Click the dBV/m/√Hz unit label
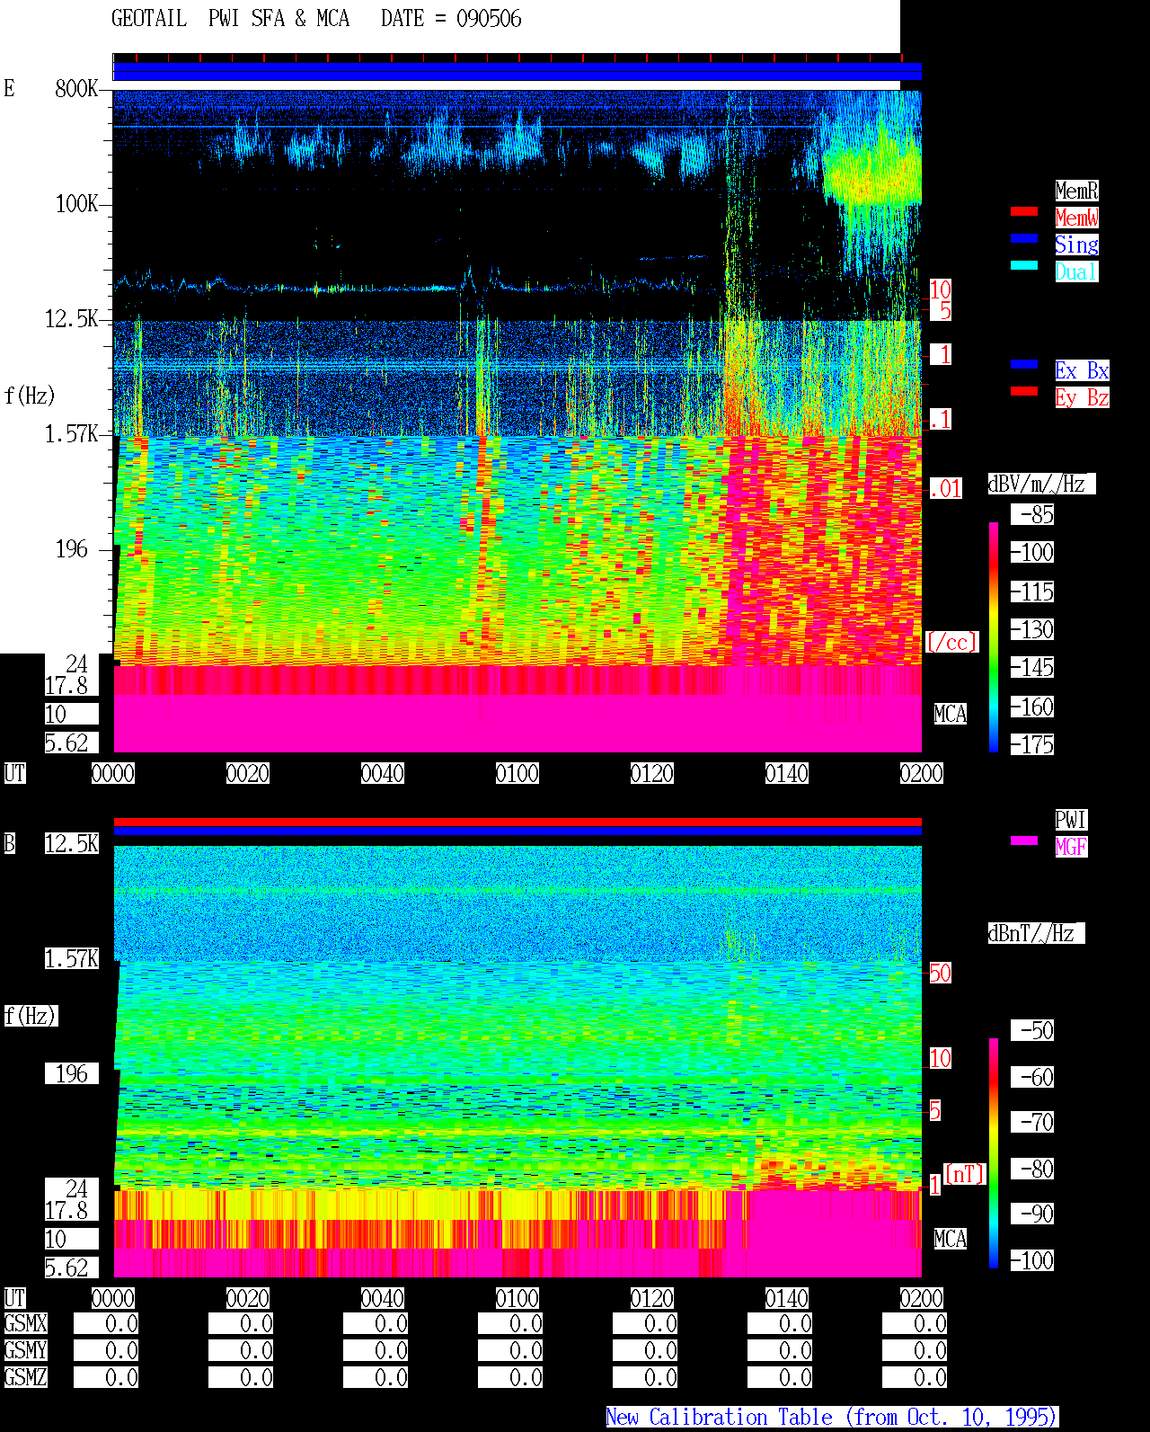The image size is (1150, 1432). pos(1041,484)
